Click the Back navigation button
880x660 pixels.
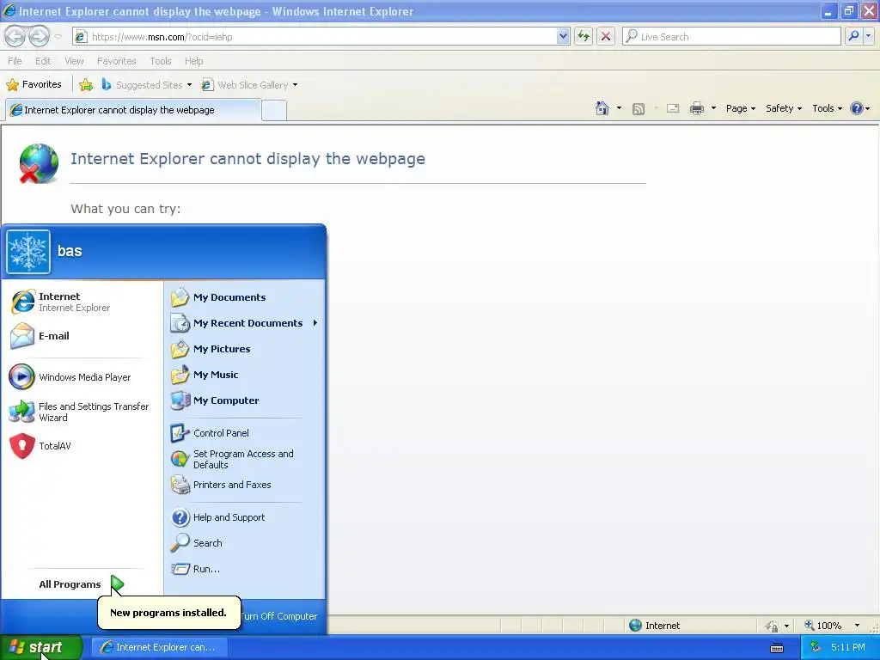pos(15,36)
